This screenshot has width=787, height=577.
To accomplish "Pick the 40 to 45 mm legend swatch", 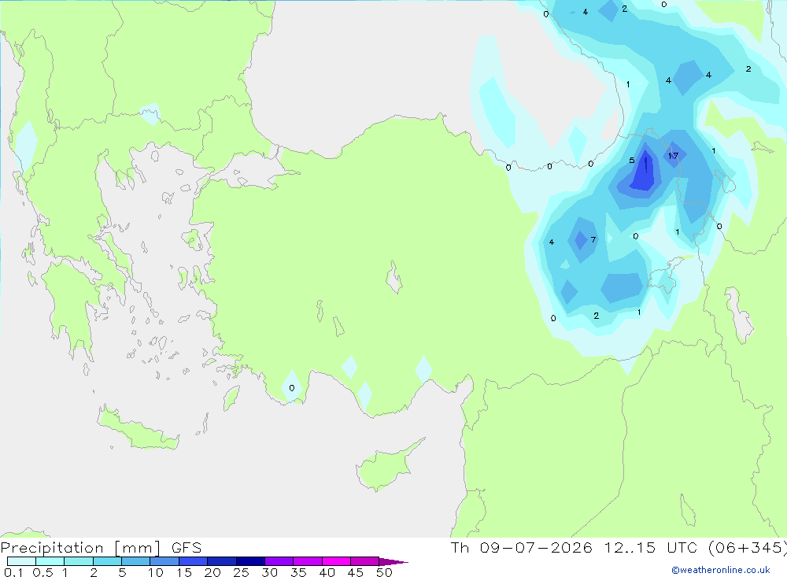I will click(x=336, y=561).
